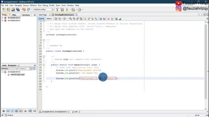Viewport: 209px width, 117px height.
Task: Jump to Last Edit in editor toolbar
Action: [x=56, y=19]
